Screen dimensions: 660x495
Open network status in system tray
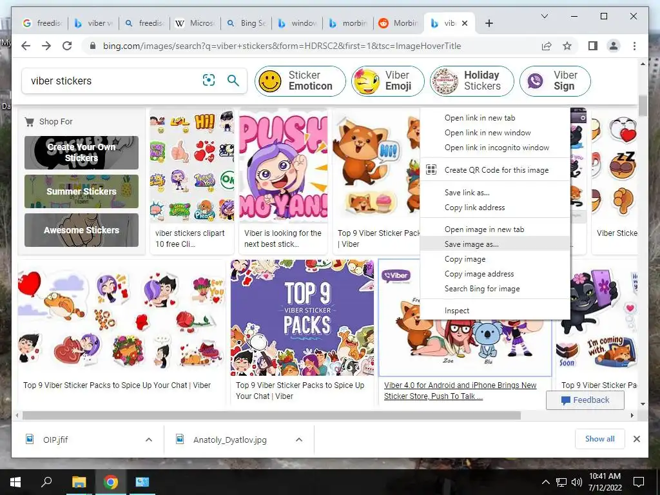561,482
